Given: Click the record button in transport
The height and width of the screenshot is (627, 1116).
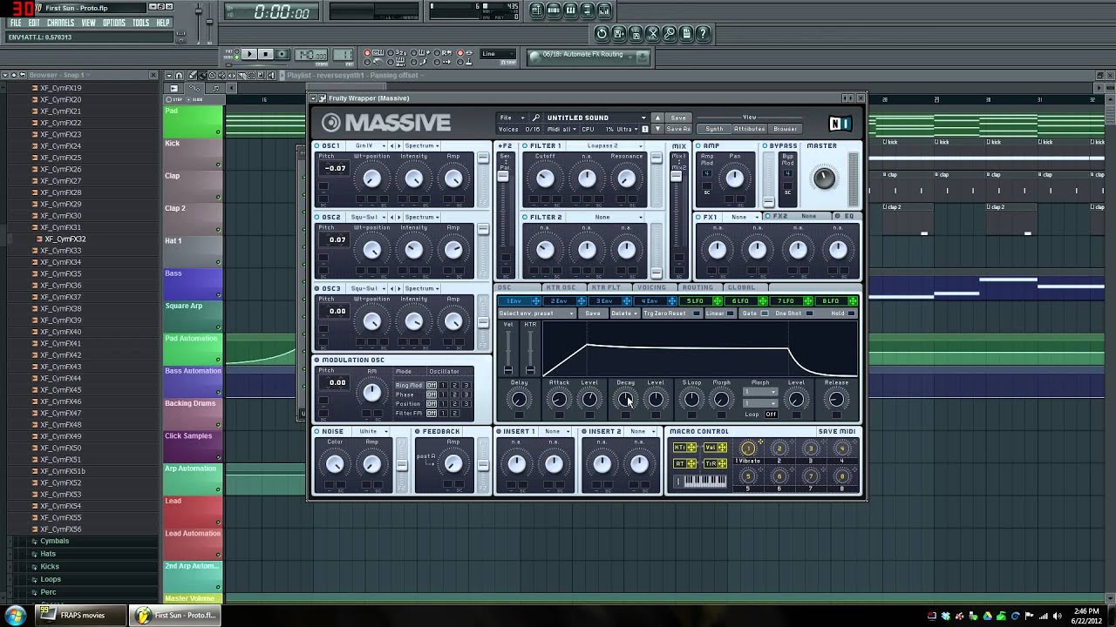Looking at the screenshot, I should pyautogui.click(x=282, y=54).
